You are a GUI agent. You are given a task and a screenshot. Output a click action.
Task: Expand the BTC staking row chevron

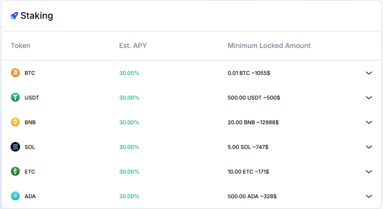point(369,73)
